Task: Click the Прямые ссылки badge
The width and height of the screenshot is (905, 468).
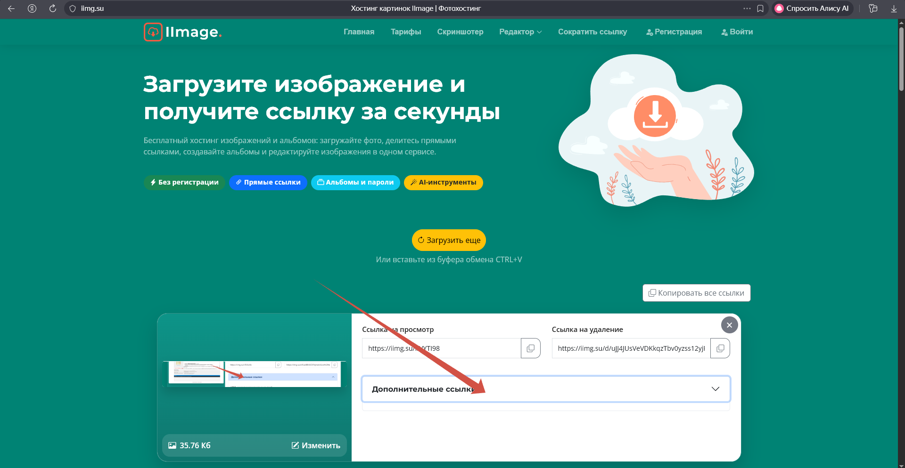Action: coord(268,182)
